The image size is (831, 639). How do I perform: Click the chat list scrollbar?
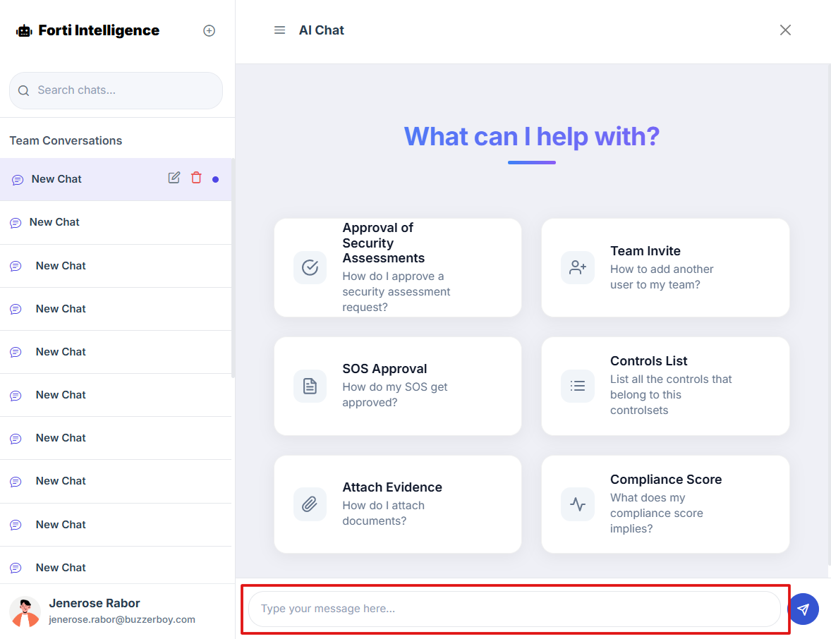coord(233,268)
